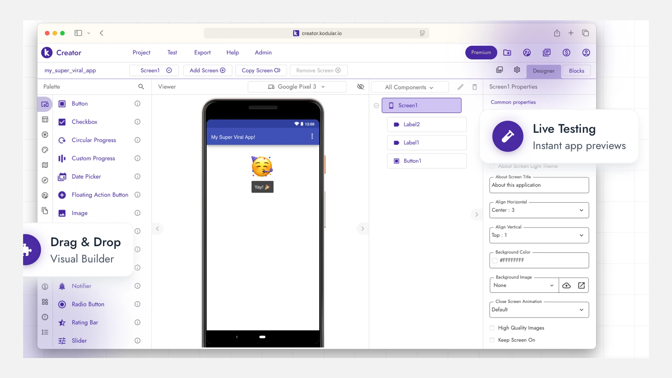Screen dimensions: 672x378
Task: Open the account profile icon
Action: (586, 52)
